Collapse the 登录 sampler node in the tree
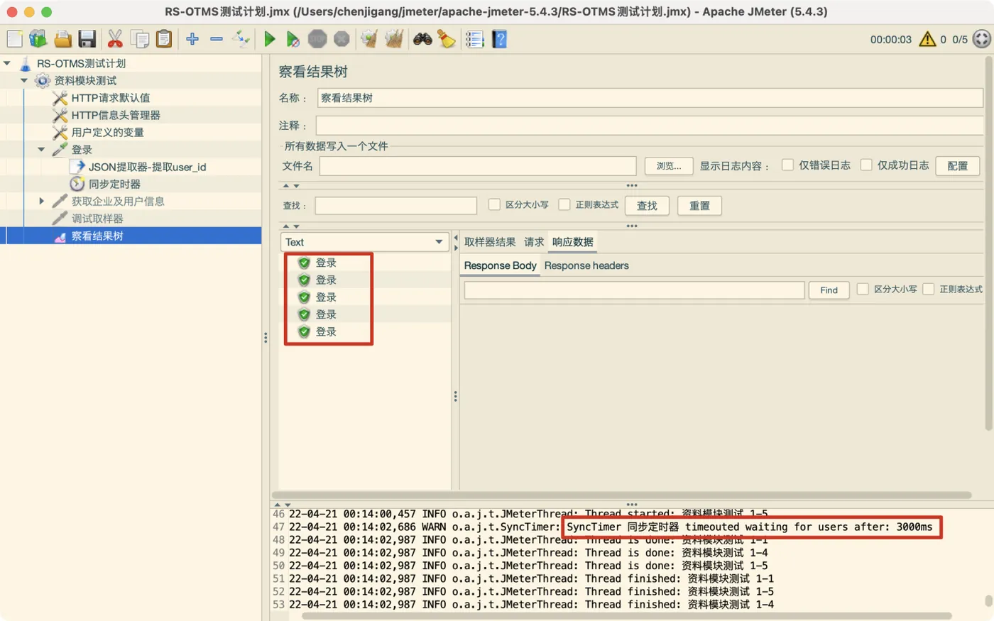 [x=41, y=150]
